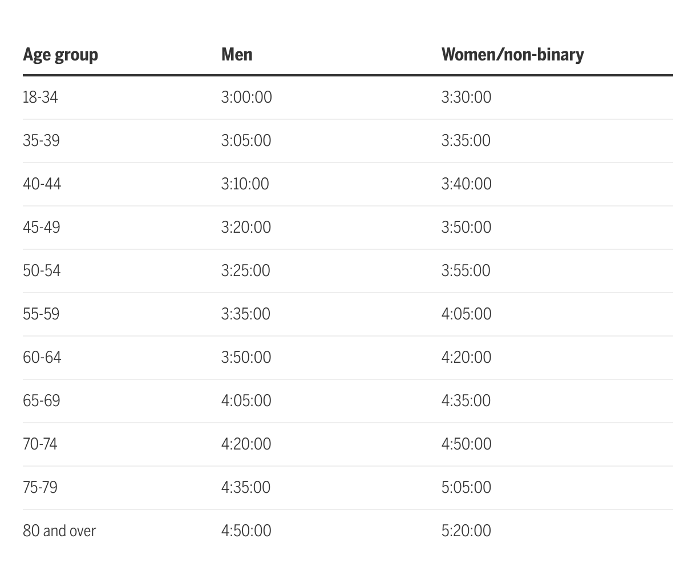Select the men's time for ages 50-54
The height and width of the screenshot is (575, 696).
pyautogui.click(x=246, y=271)
